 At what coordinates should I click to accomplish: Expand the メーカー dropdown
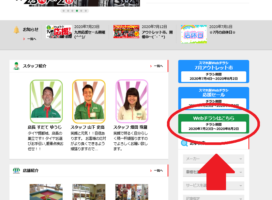pyautogui.click(x=213, y=159)
